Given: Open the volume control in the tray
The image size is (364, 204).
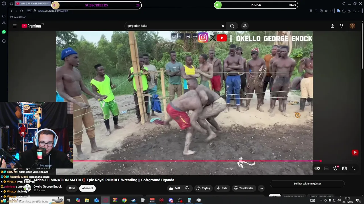Looking at the screenshot, I should click(x=339, y=200).
